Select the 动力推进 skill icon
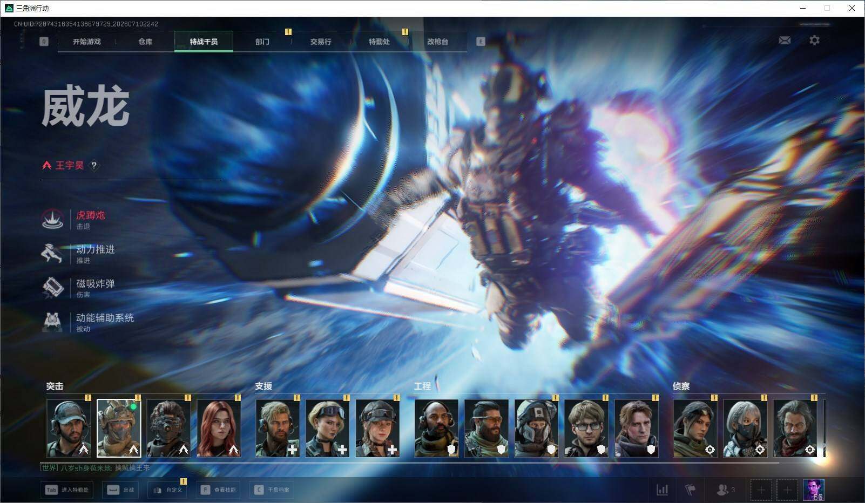Screen dimensions: 865x503 point(53,254)
